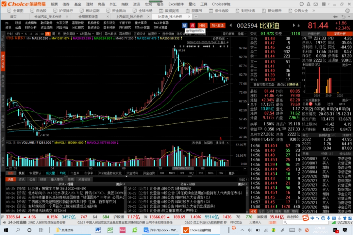Go to next stock with right triangle arrow

[294, 25]
